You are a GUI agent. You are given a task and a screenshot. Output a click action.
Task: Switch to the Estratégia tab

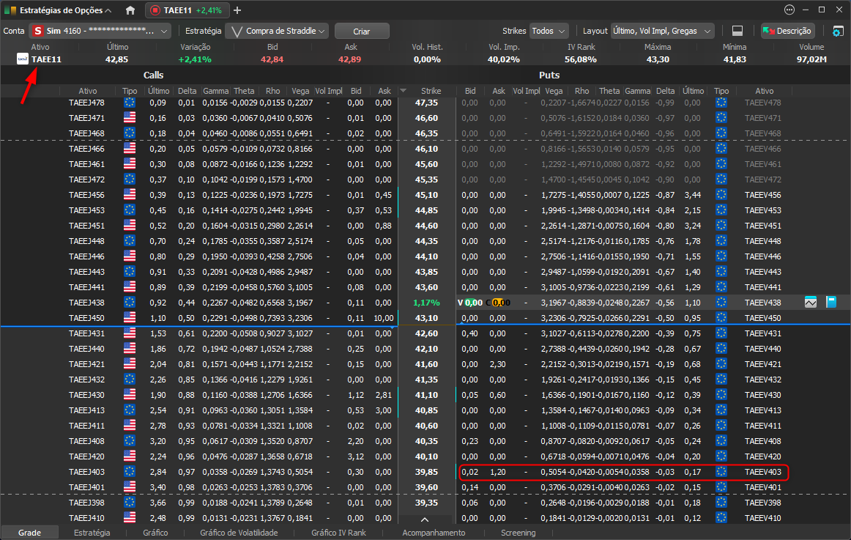tap(92, 533)
